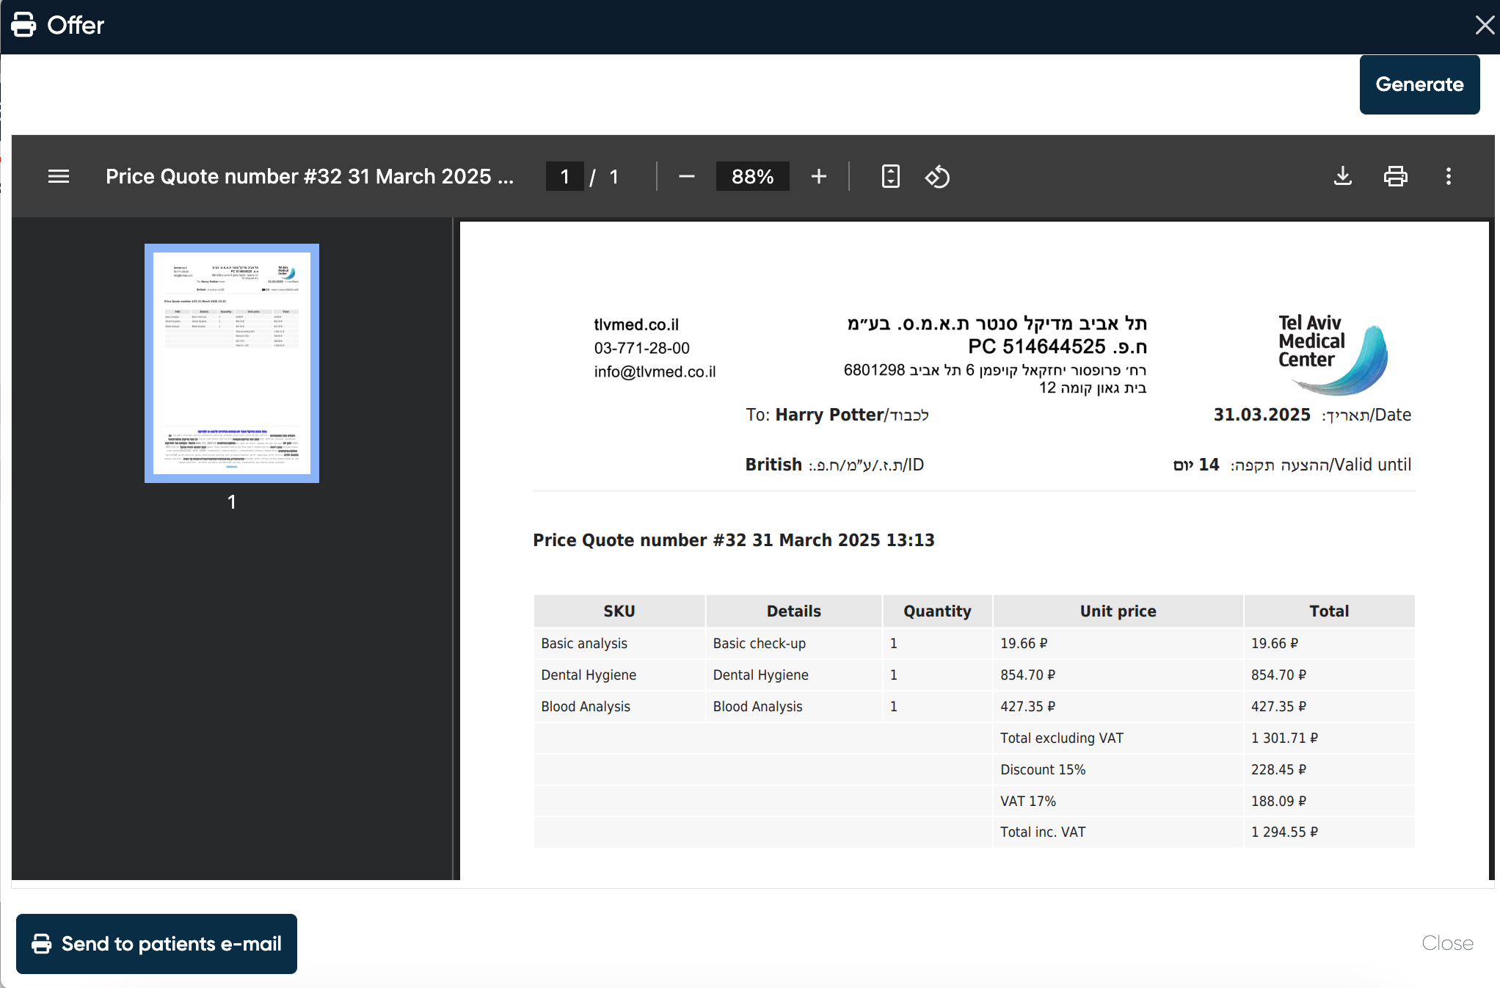Click the current page number field
The height and width of the screenshot is (988, 1500).
pyautogui.click(x=564, y=176)
